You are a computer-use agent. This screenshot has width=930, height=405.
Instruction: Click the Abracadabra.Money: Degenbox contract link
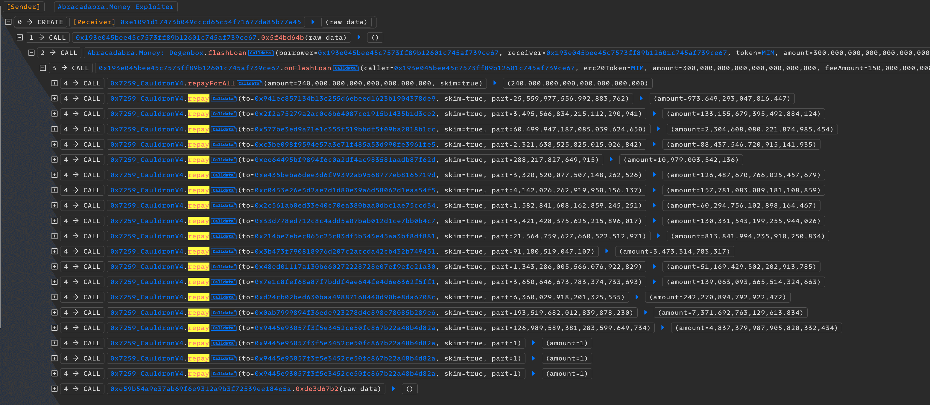pyautogui.click(x=145, y=53)
